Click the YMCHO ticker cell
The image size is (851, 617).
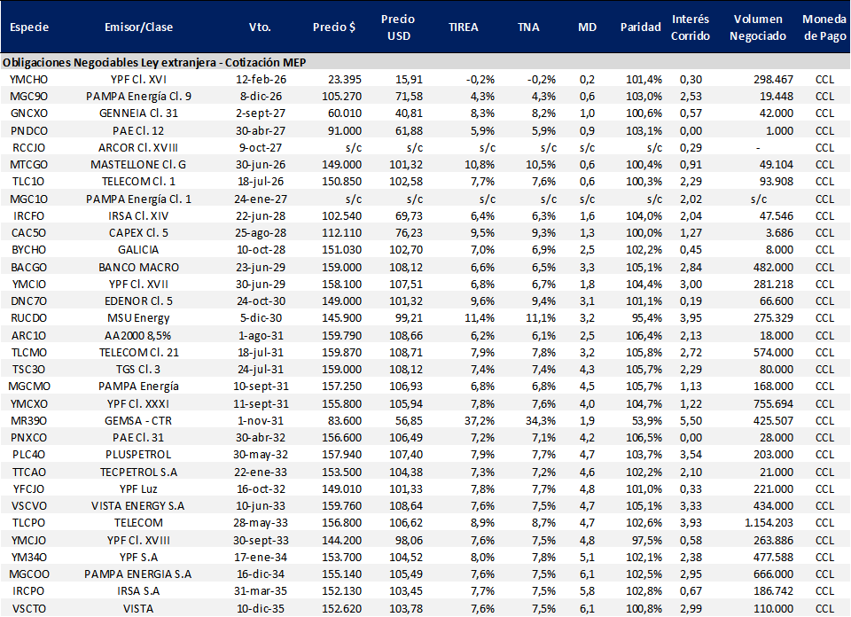tap(28, 79)
